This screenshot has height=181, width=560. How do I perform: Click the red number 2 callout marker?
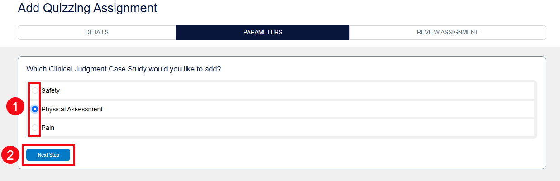[10, 155]
